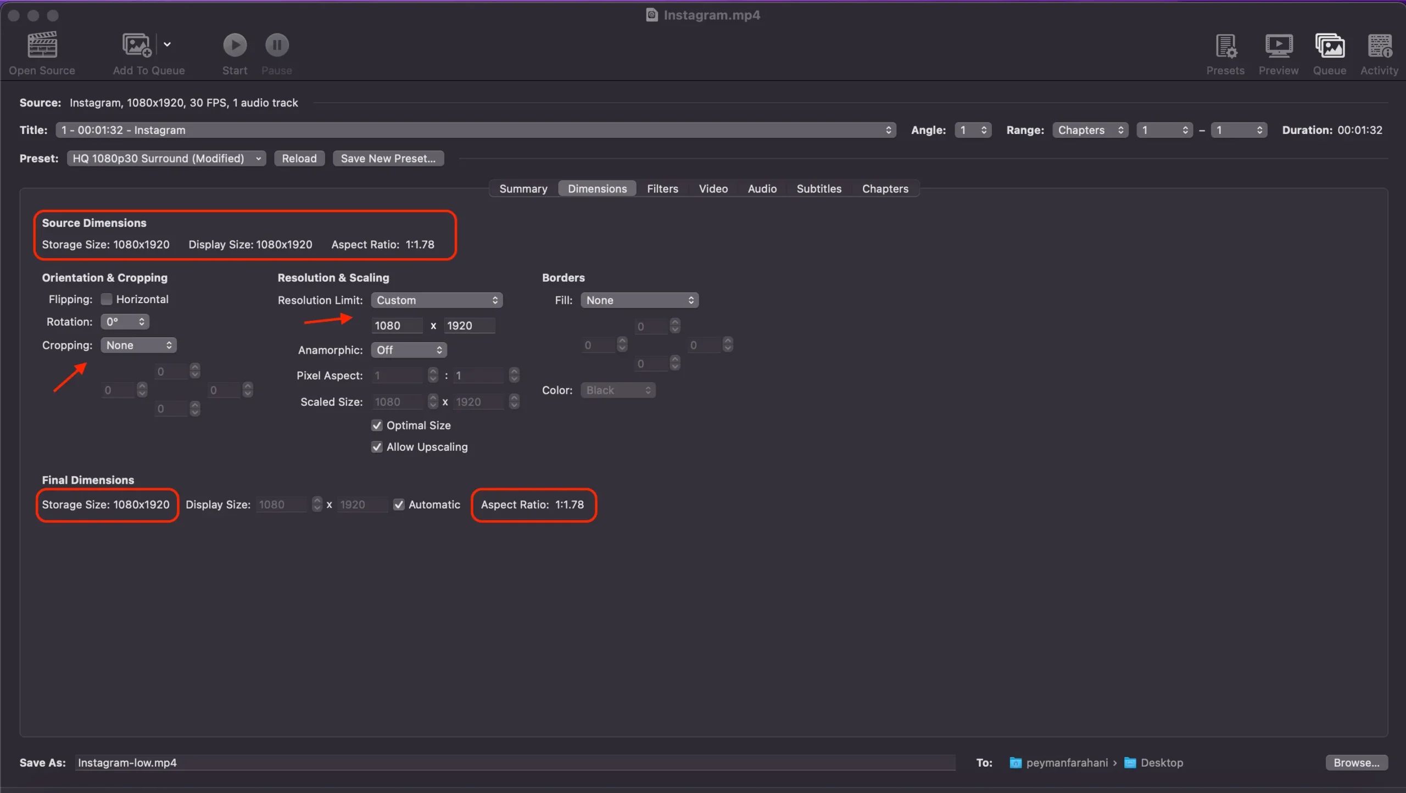Show the Queue window icon

(1329, 46)
